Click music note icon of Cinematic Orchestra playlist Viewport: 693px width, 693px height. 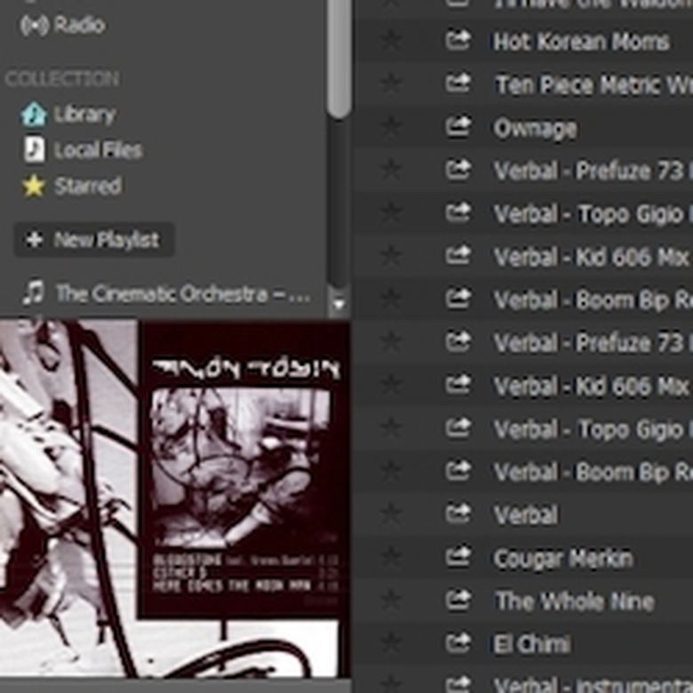33,292
